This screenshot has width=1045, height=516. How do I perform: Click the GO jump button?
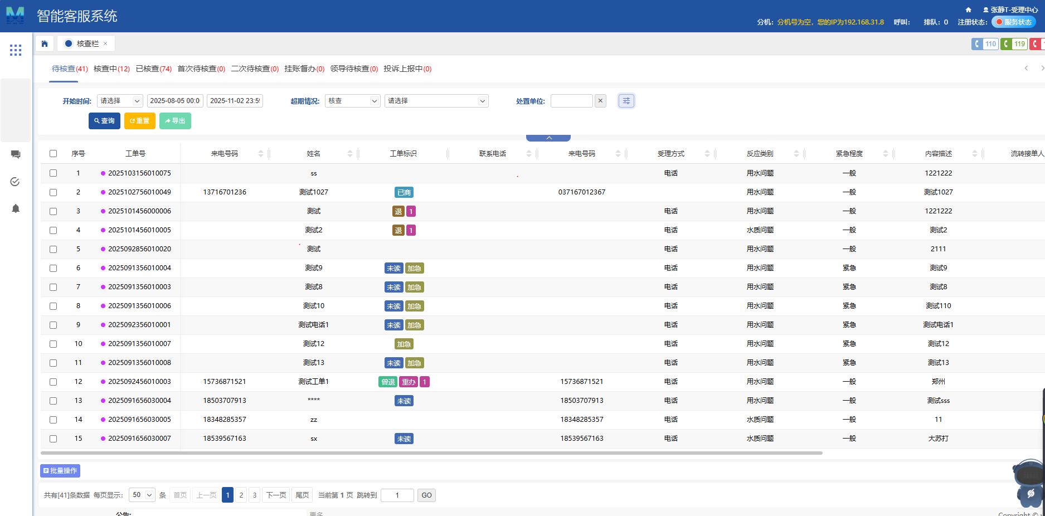click(426, 495)
